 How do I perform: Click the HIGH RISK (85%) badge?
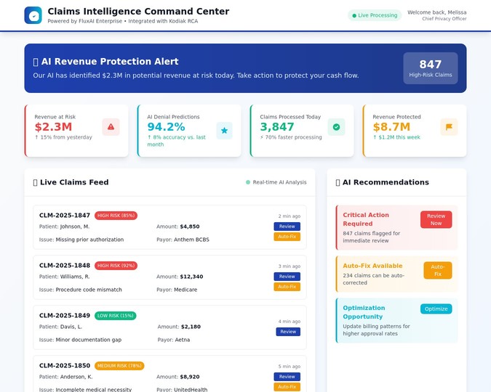[116, 216]
